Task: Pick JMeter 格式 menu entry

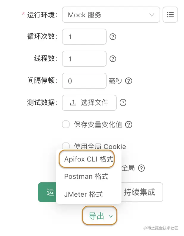Action: coord(83,194)
